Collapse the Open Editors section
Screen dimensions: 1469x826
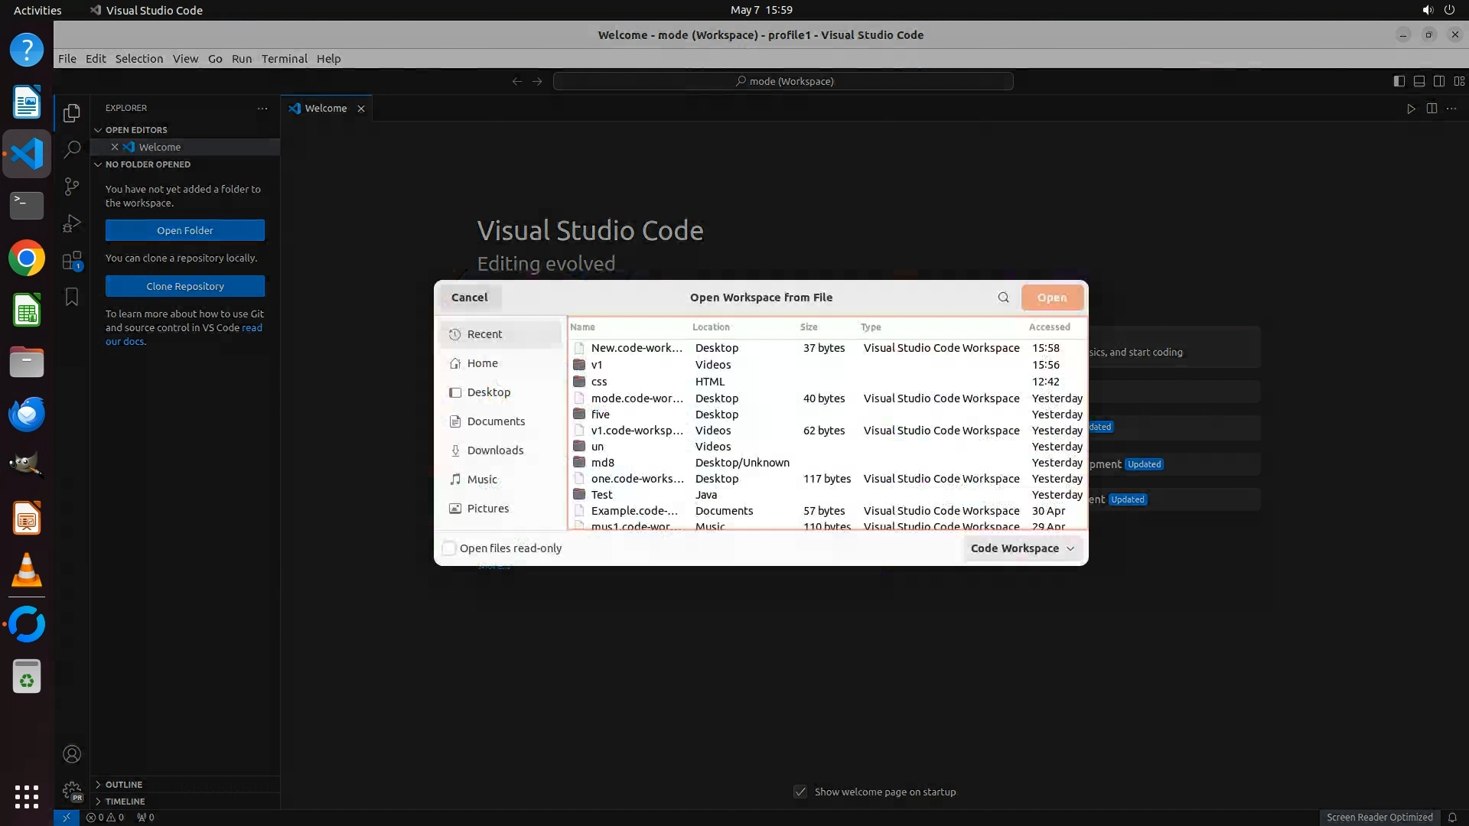136,130
